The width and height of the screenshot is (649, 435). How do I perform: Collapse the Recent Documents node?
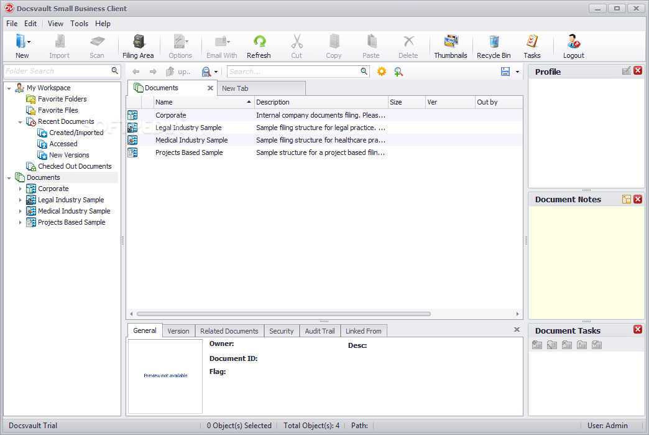(21, 122)
